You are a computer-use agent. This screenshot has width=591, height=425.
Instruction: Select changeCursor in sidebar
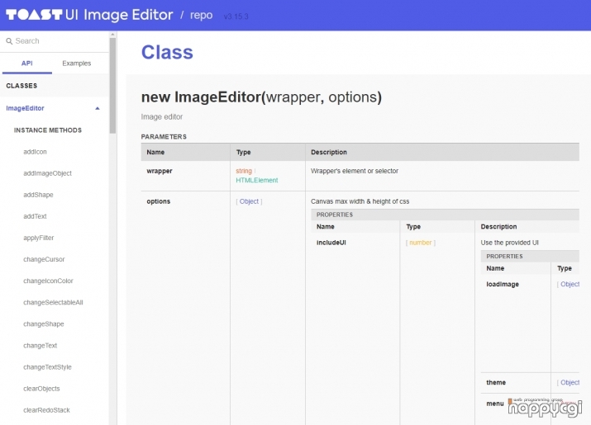[x=44, y=259]
